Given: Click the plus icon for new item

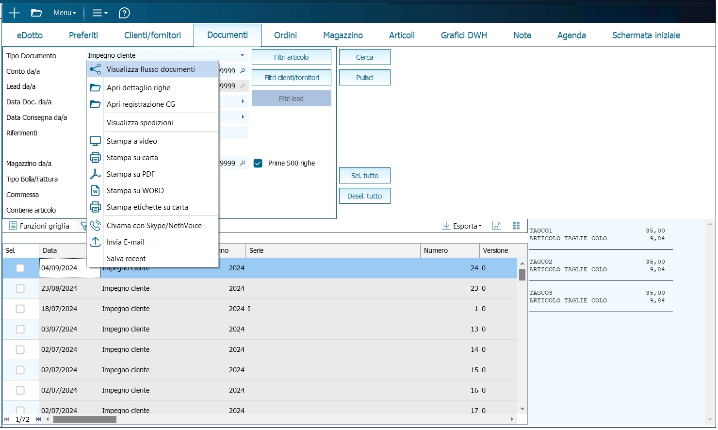Looking at the screenshot, I should click(14, 13).
